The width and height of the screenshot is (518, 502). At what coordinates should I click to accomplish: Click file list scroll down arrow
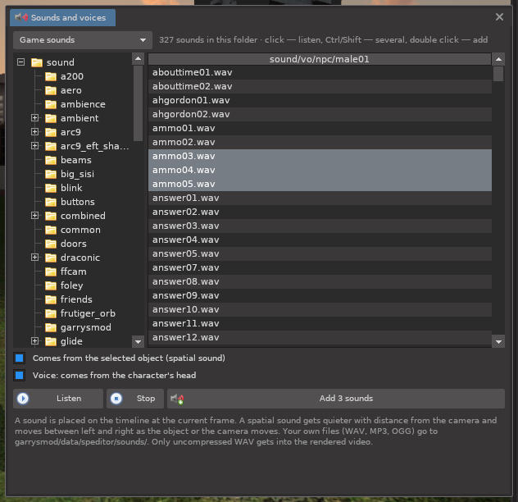[498, 341]
